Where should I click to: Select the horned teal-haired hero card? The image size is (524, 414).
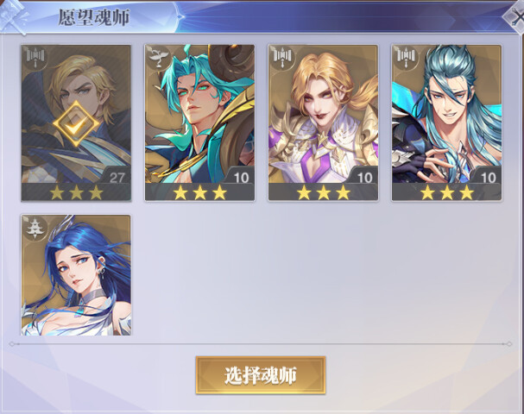[199, 122]
